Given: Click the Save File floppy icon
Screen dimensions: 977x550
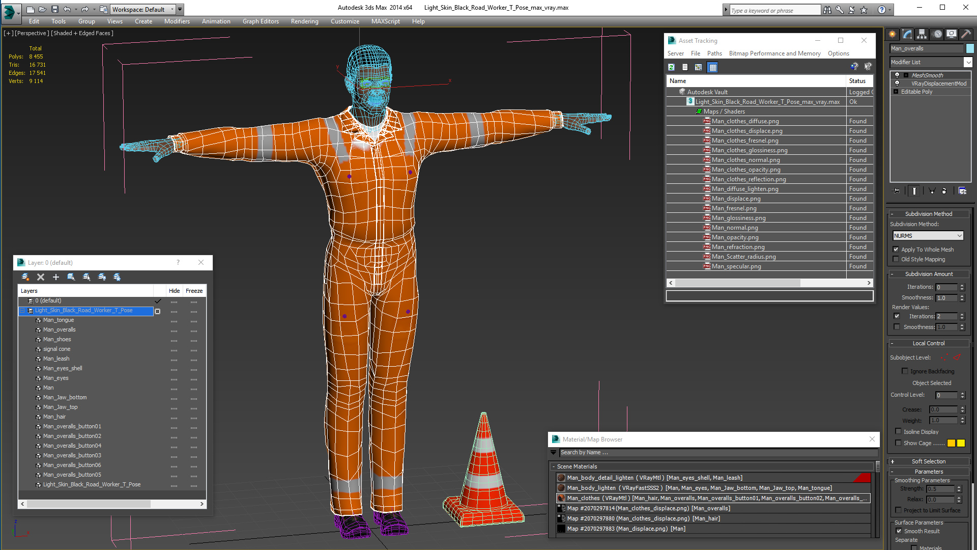Looking at the screenshot, I should pos(55,9).
